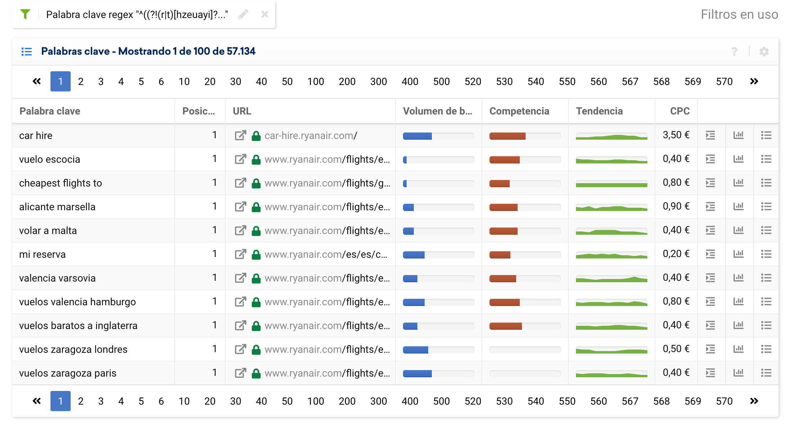Click the green funnel filter icon
793x432 pixels.
25,14
